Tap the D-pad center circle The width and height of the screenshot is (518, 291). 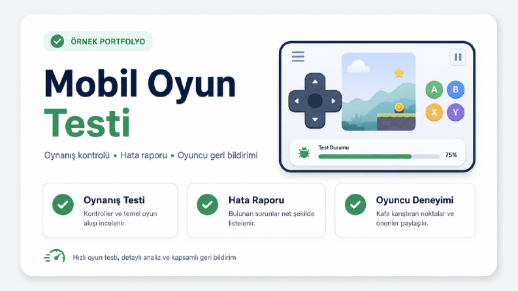click(315, 101)
